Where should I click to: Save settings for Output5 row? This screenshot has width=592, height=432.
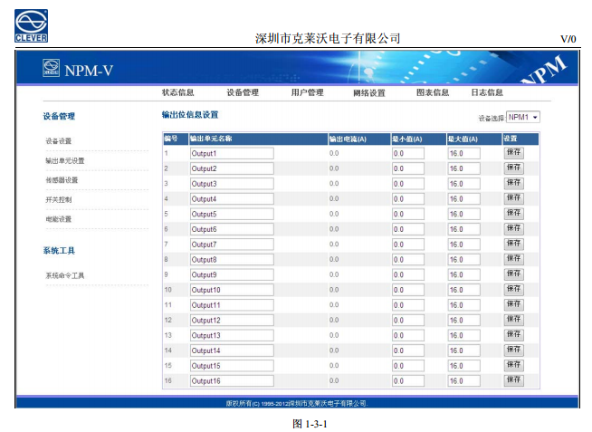coord(514,214)
